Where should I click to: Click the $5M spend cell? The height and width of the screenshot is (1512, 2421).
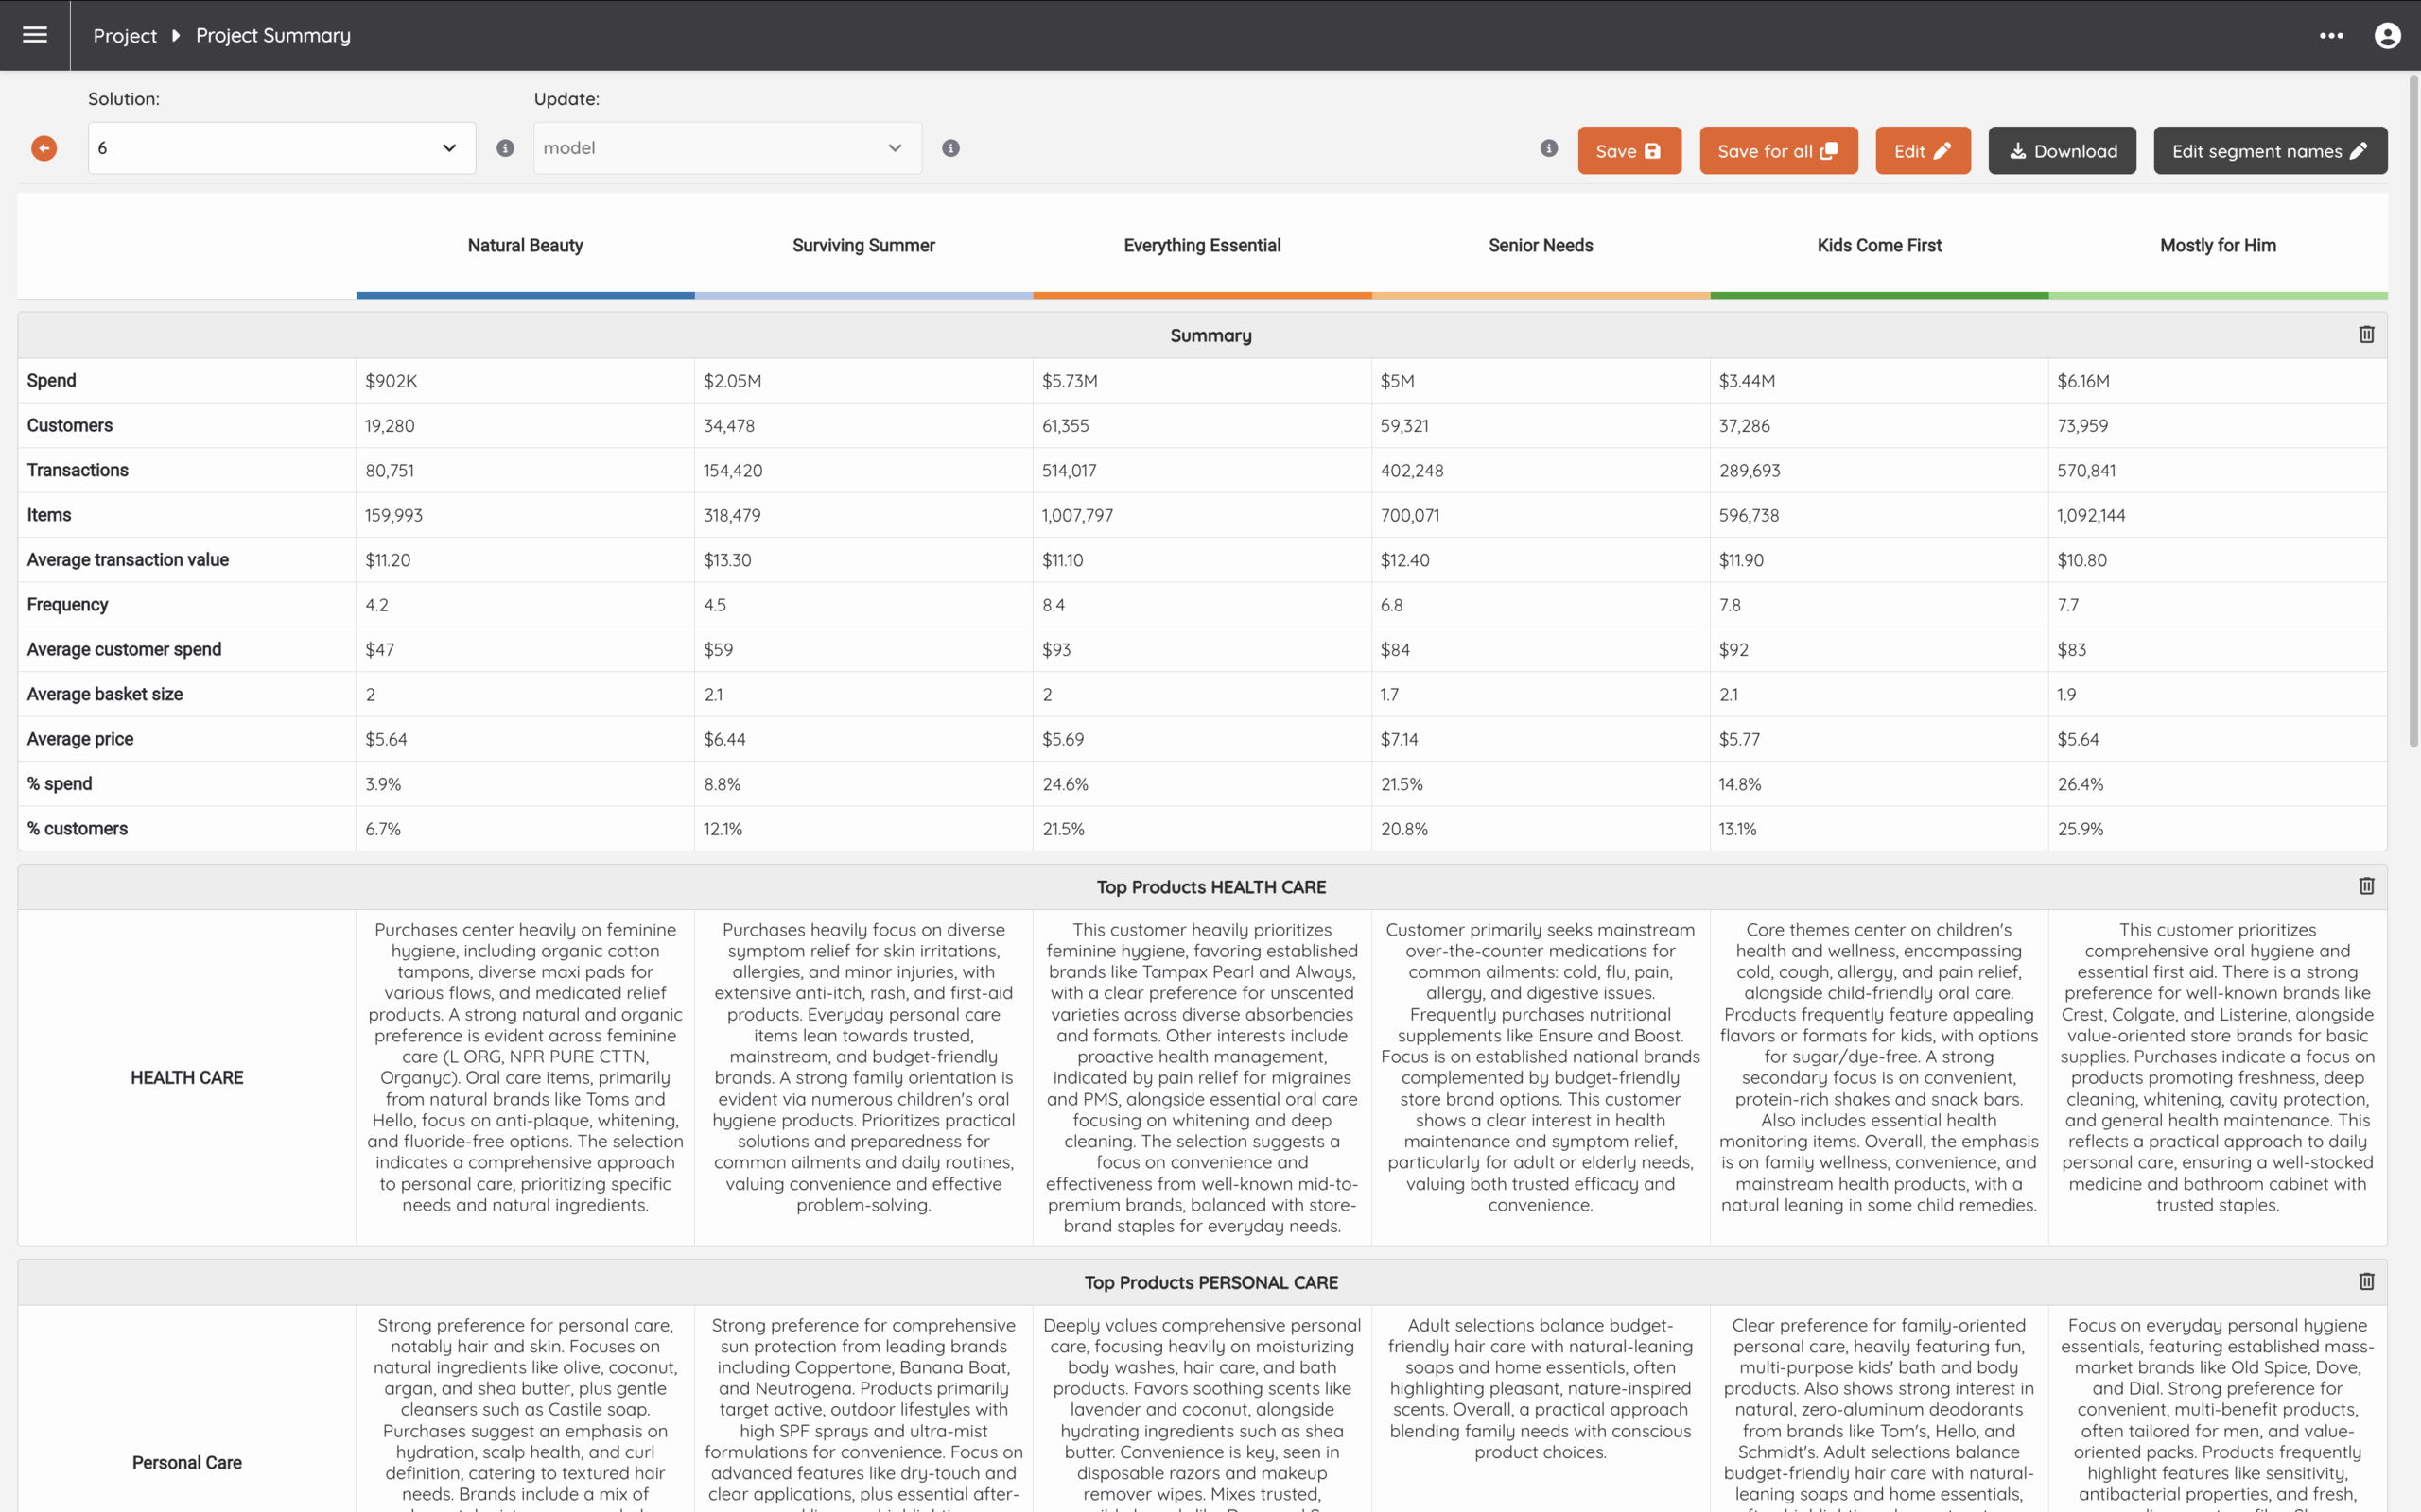click(1541, 380)
